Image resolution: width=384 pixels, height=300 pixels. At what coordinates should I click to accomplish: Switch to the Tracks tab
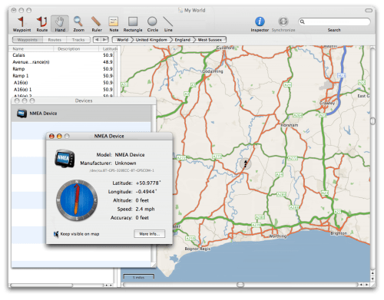point(78,40)
